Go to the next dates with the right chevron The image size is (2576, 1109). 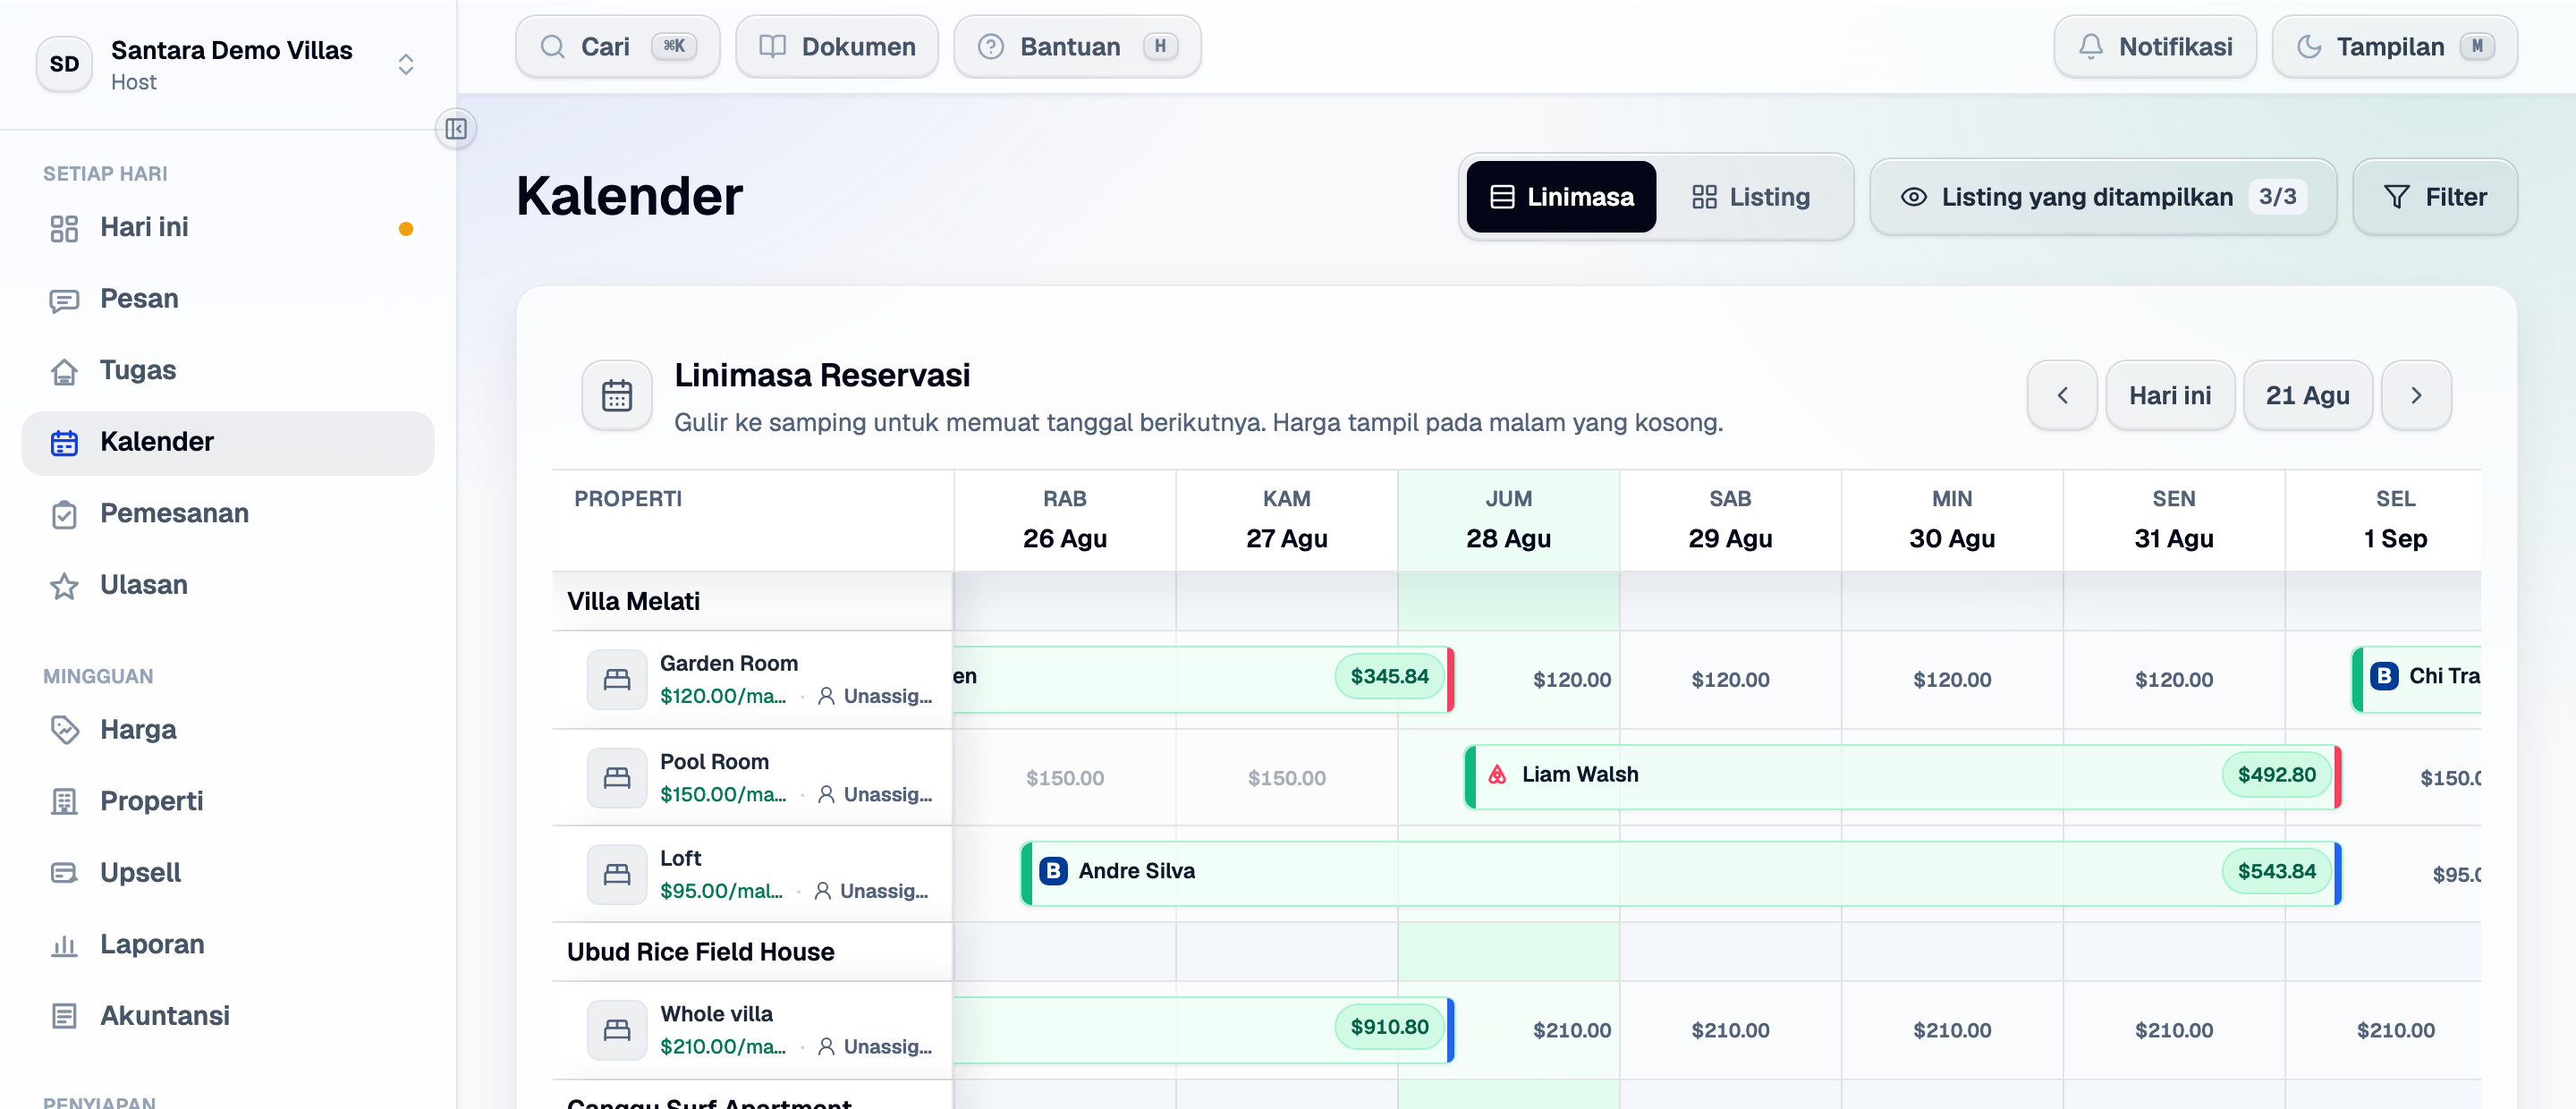pyautogui.click(x=2416, y=396)
